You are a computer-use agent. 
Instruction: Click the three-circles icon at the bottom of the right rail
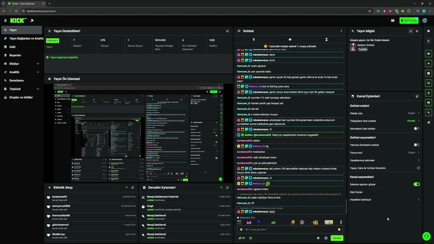tap(429, 122)
